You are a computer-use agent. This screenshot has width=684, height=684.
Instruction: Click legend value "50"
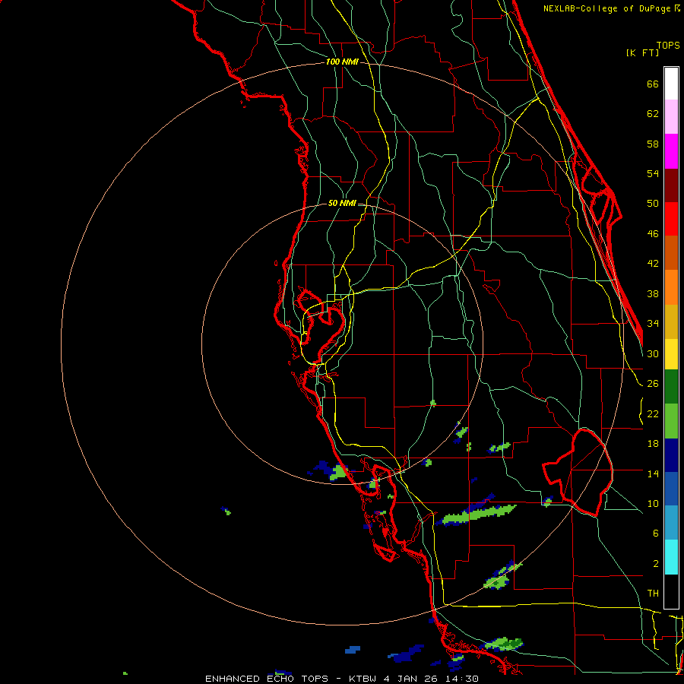[653, 204]
